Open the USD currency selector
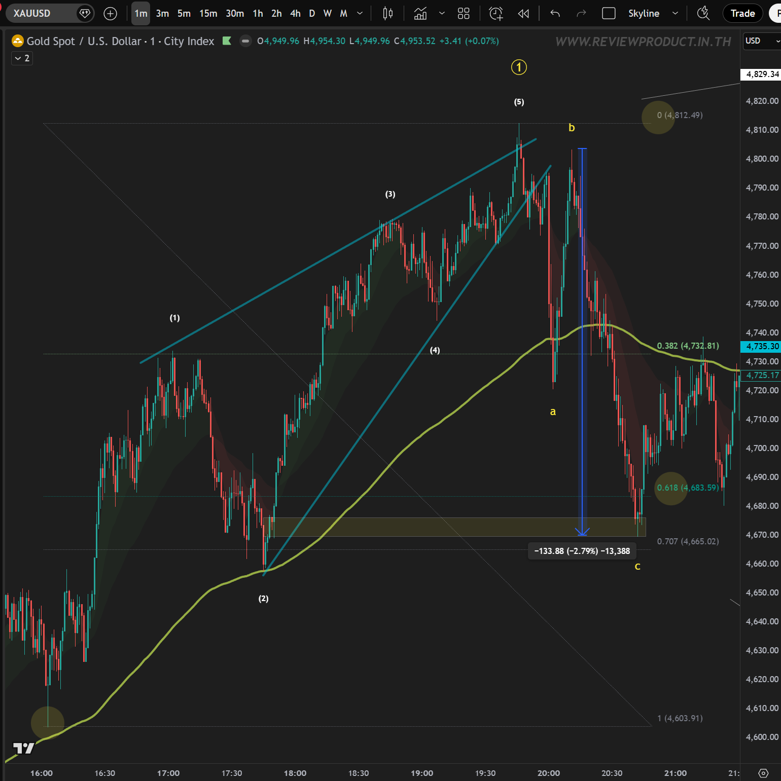The width and height of the screenshot is (781, 781). click(x=761, y=41)
